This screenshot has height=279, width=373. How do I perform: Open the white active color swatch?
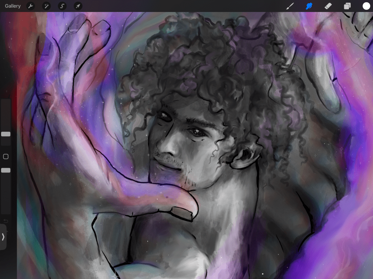[x=366, y=6]
